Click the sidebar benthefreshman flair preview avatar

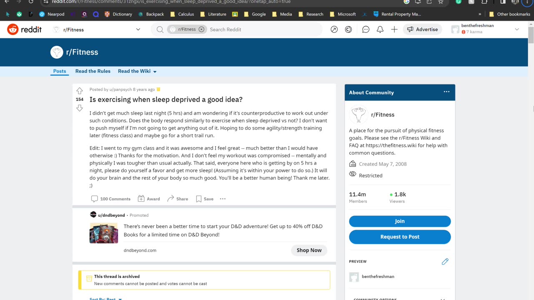354,277
